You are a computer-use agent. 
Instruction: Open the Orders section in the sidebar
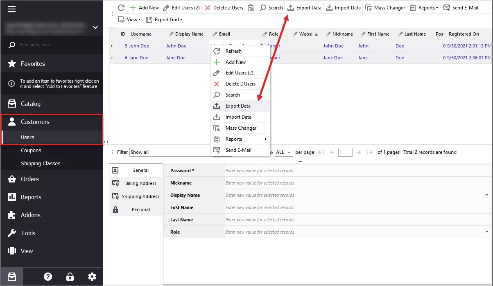(29, 179)
